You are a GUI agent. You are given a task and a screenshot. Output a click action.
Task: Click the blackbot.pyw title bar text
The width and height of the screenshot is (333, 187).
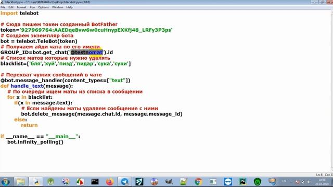click(48, 2)
